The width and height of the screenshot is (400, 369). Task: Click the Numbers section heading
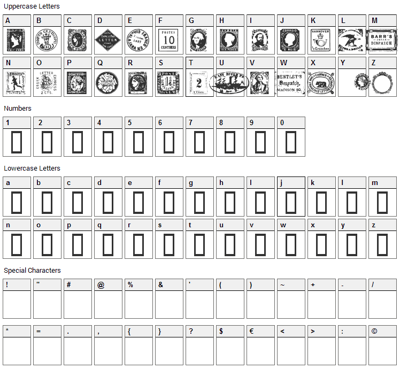(17, 109)
